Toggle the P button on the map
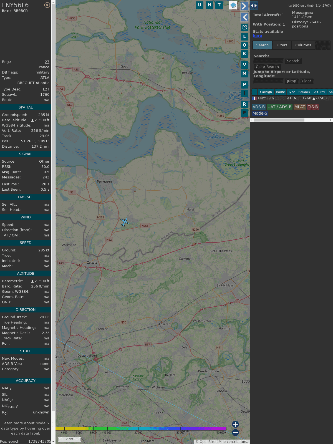The image size is (333, 444). (244, 85)
